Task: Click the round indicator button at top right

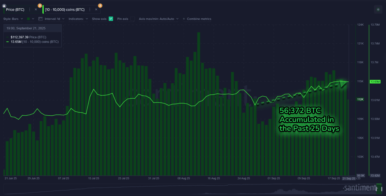Action: pyautogui.click(x=378, y=10)
